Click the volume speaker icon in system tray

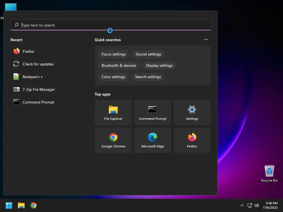(x=256, y=205)
